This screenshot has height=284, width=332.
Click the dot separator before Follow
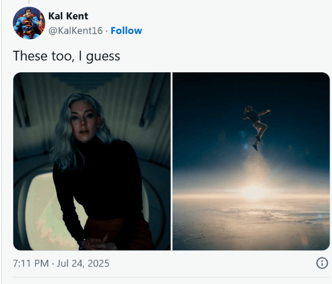point(107,31)
